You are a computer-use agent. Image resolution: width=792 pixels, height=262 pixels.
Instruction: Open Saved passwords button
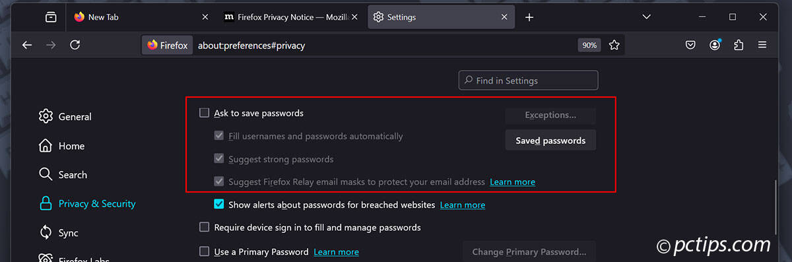(x=550, y=141)
